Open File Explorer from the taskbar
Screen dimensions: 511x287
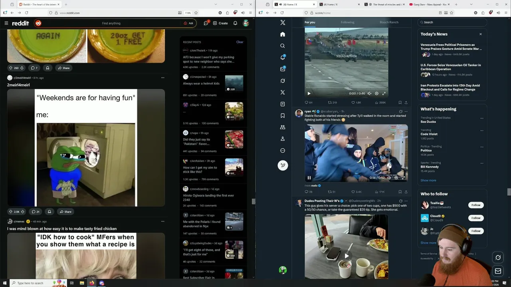click(81, 283)
